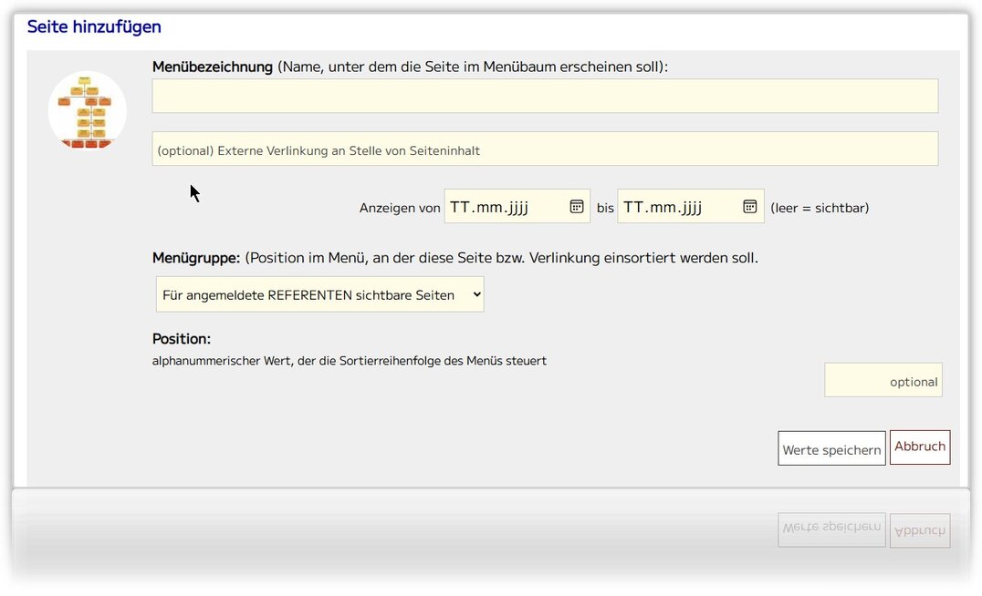Click the Menügruppe dropdown chevron arrow
The image size is (982, 596).
(476, 294)
